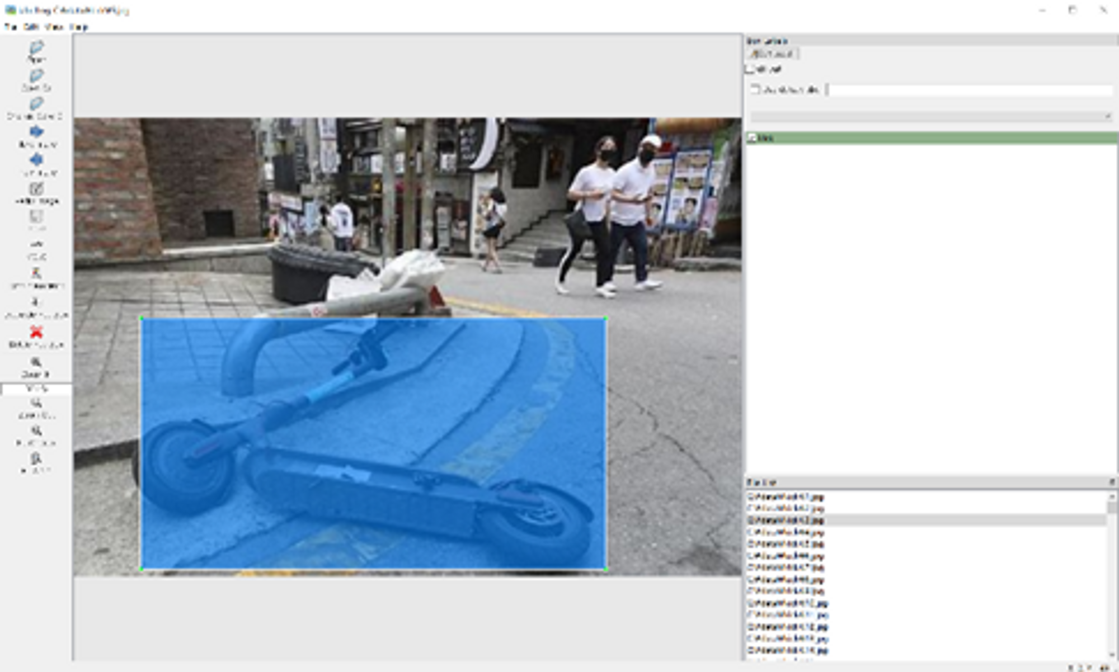Open the label filter combo box
This screenshot has width=1119, height=672.
[x=931, y=116]
